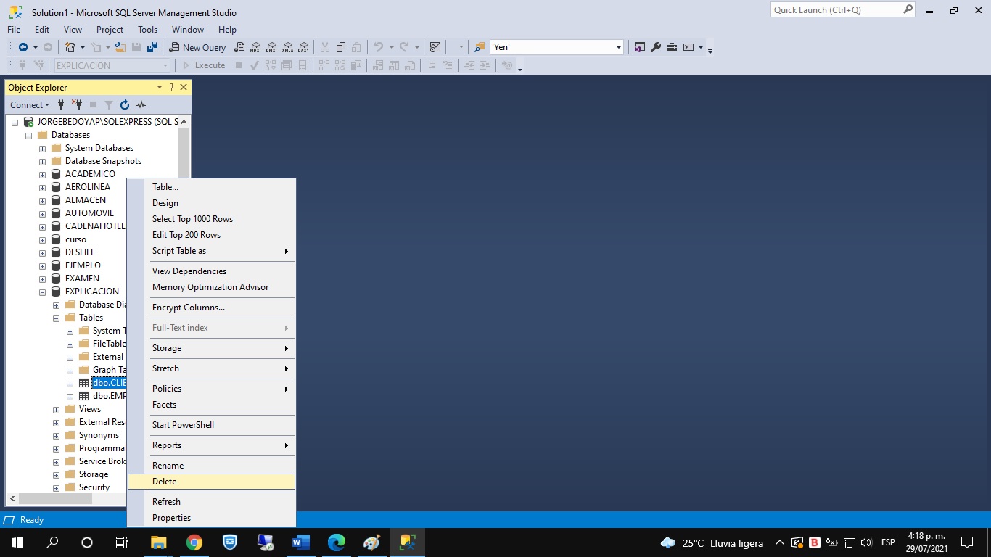Open the Project menu
991x557 pixels.
110,30
